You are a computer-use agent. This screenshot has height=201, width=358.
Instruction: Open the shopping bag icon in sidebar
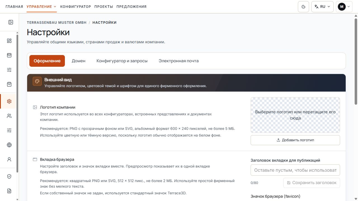click(x=9, y=84)
